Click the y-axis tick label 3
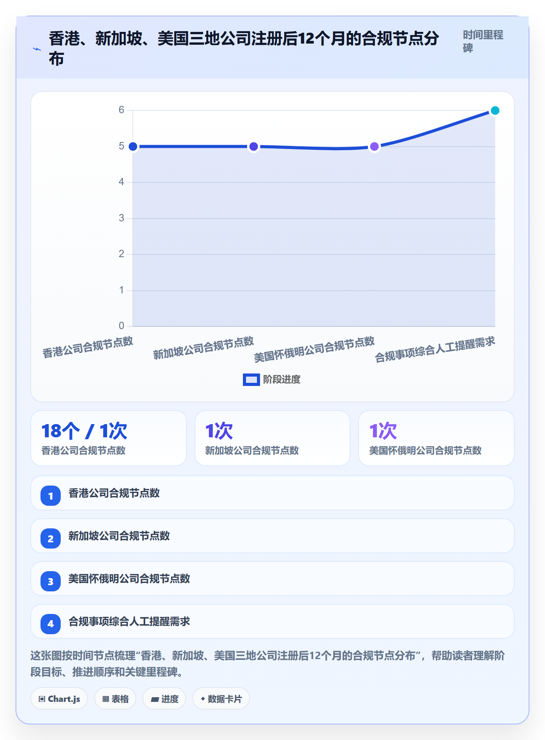 [121, 218]
